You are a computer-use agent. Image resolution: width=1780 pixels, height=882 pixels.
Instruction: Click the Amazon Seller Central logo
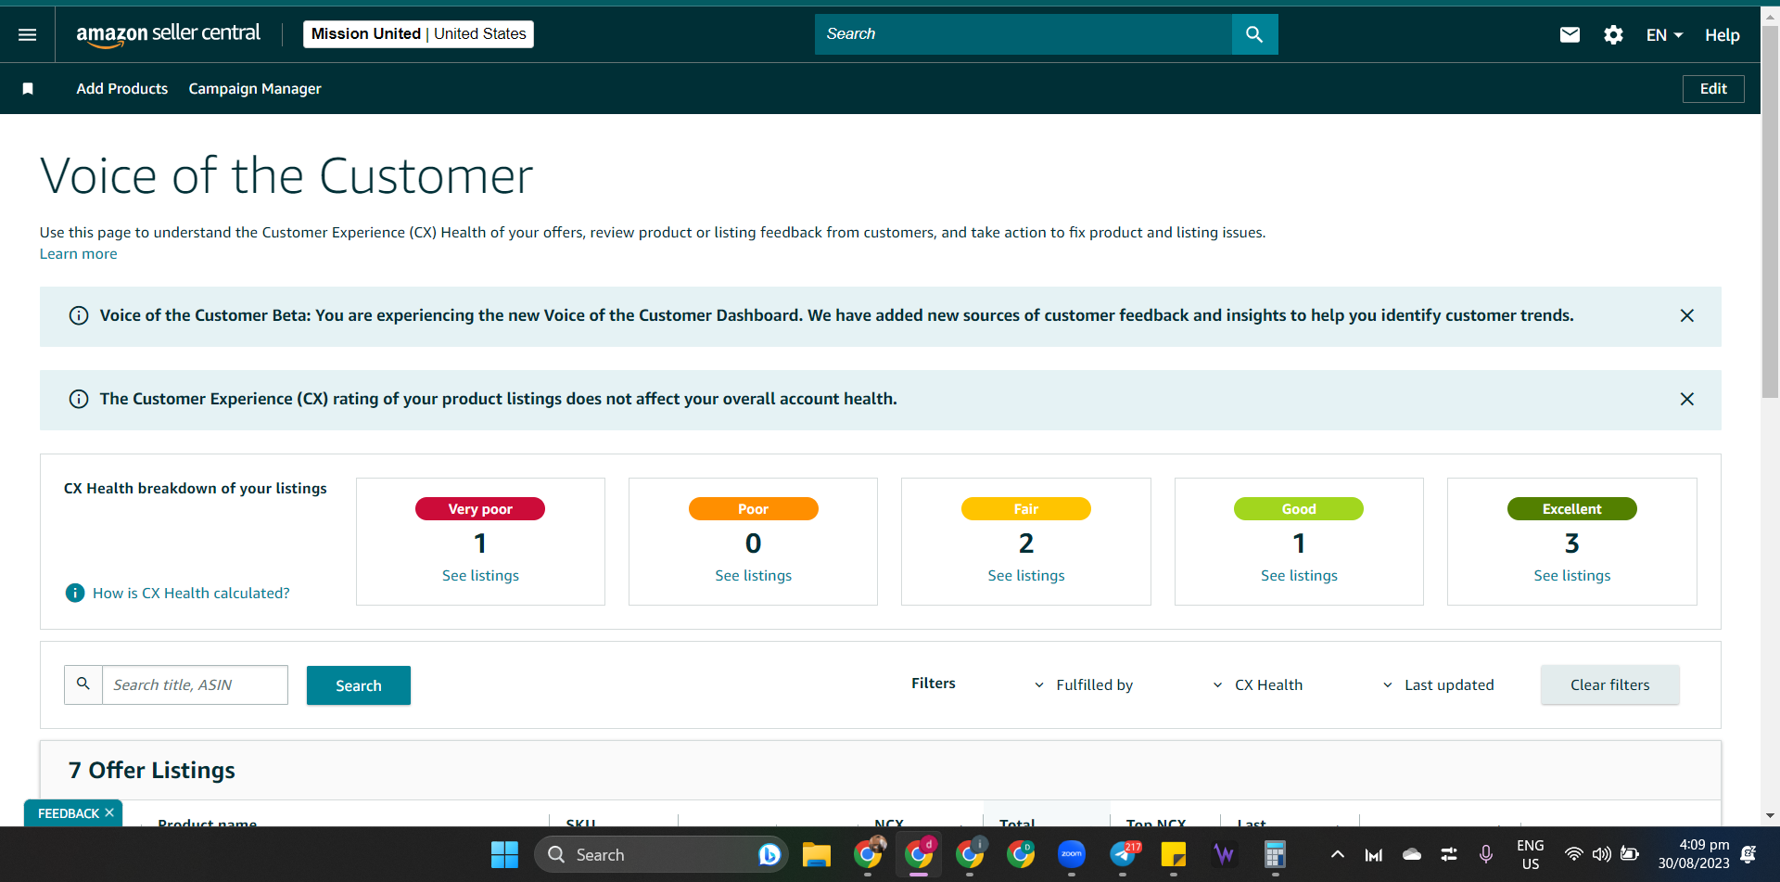click(169, 34)
